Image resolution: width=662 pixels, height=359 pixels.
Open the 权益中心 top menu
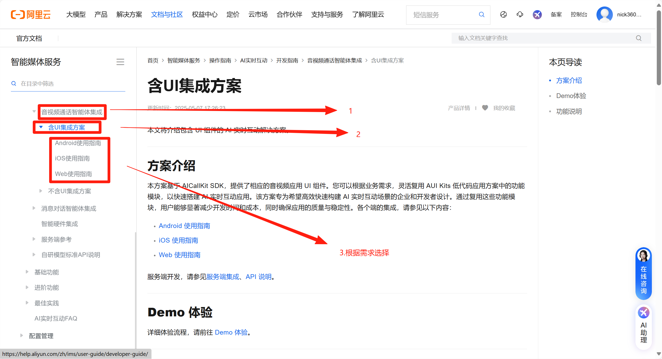coord(205,15)
